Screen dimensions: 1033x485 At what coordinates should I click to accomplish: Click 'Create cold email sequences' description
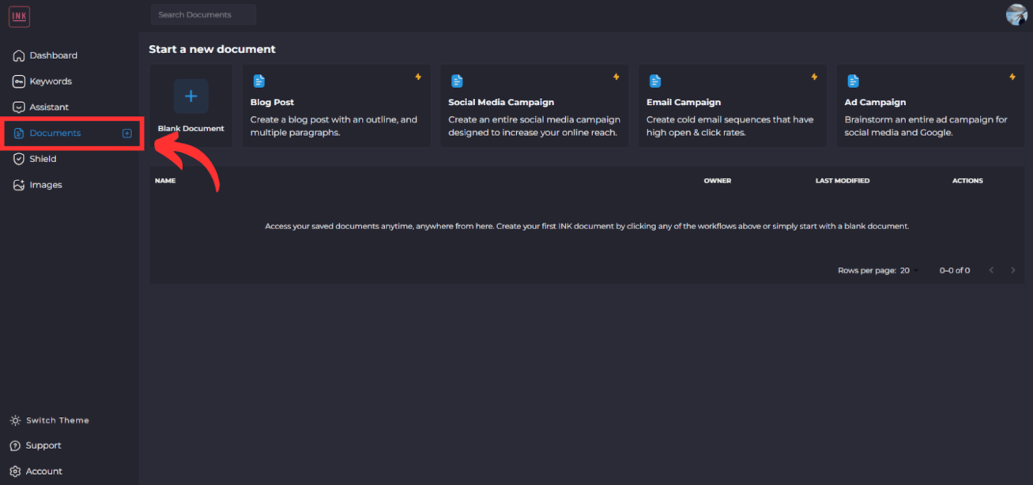tap(730, 126)
